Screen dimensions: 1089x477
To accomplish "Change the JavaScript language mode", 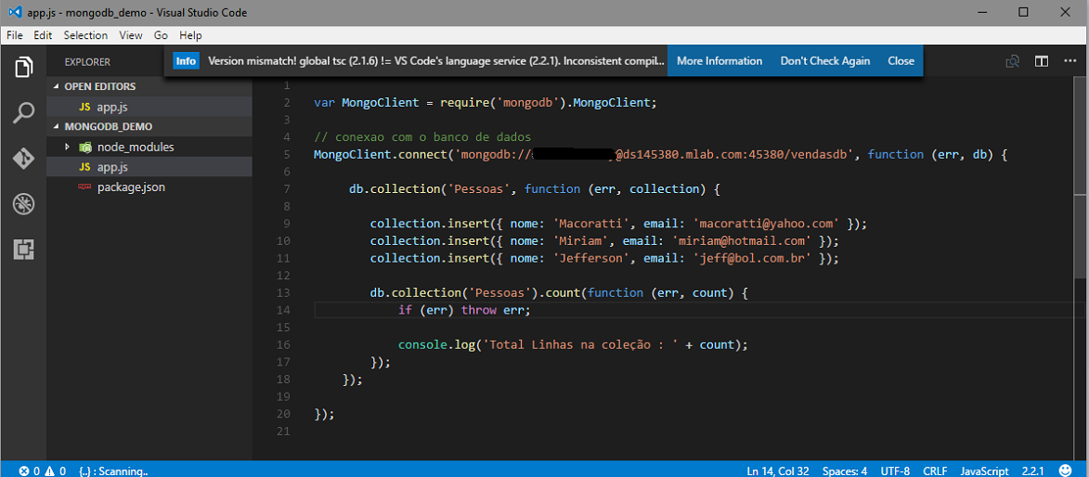I will click(984, 471).
